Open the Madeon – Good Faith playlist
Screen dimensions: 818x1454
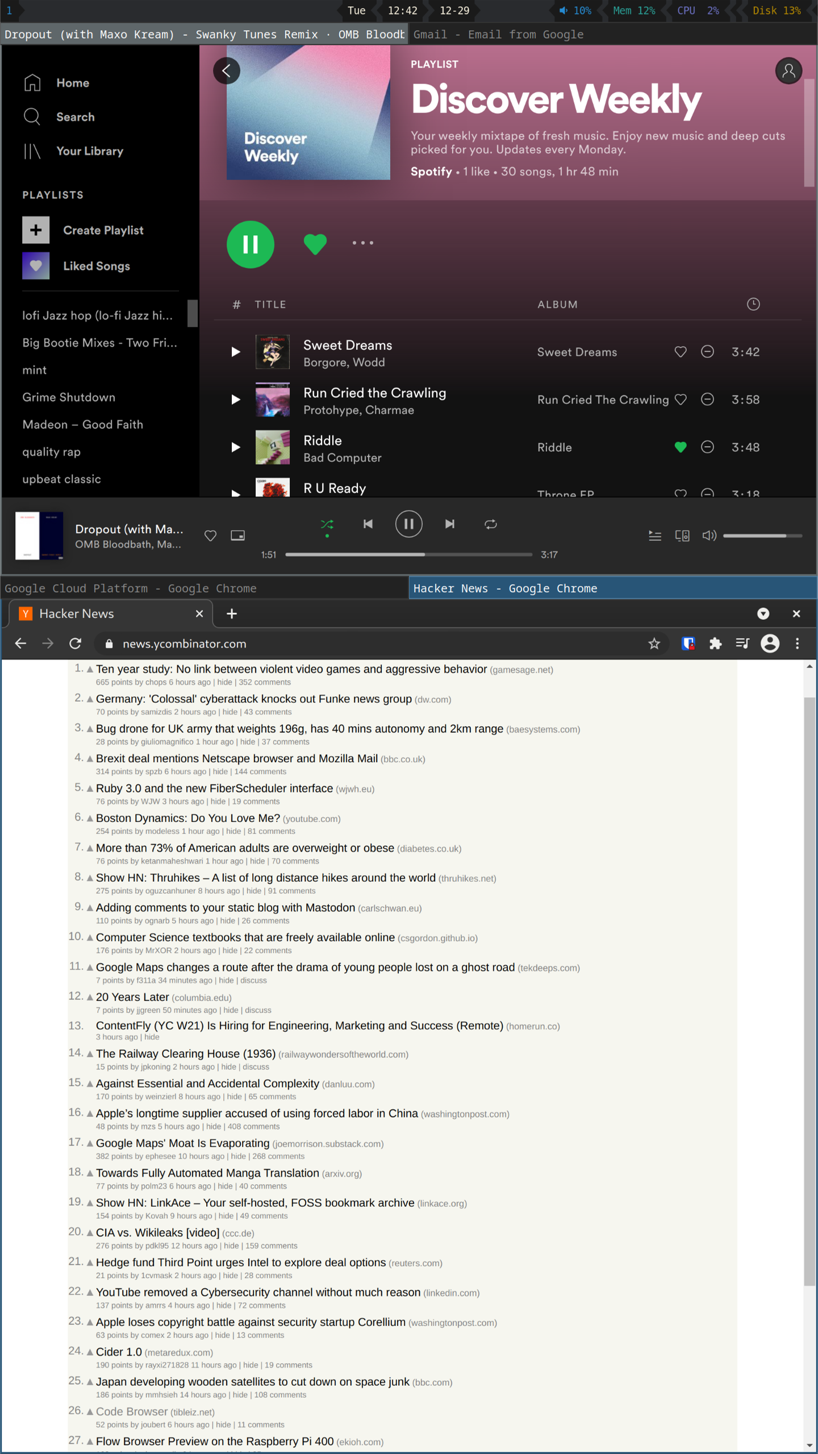click(x=83, y=425)
